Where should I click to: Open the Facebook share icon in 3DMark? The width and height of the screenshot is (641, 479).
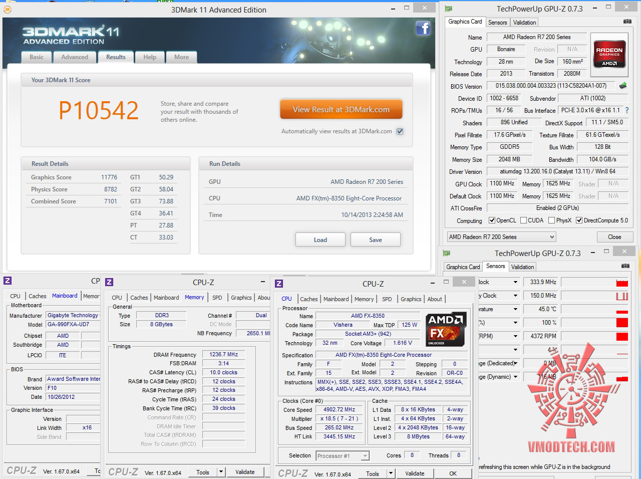point(423,28)
